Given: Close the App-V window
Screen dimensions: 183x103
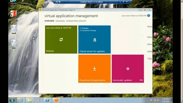Looking at the screenshot, I should click(150, 10).
